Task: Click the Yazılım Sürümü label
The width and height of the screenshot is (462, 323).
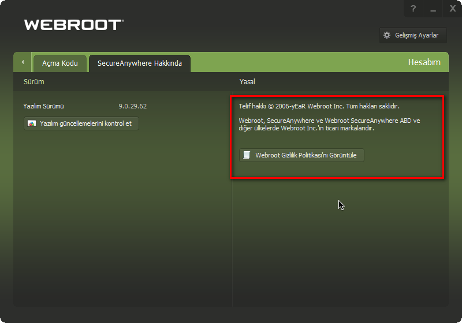Action: (44, 106)
